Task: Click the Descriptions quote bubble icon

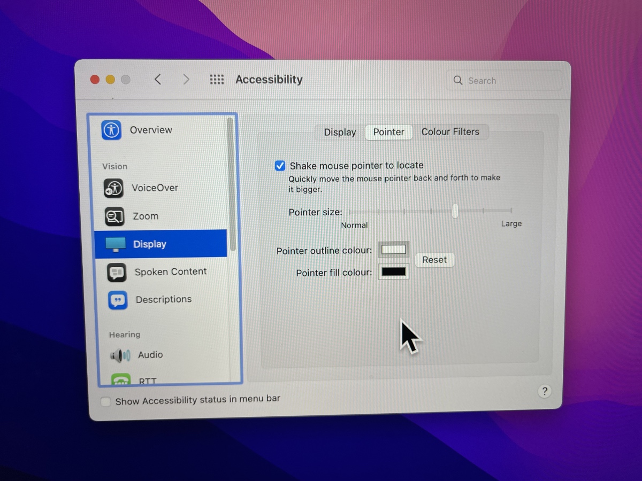Action: coord(118,300)
